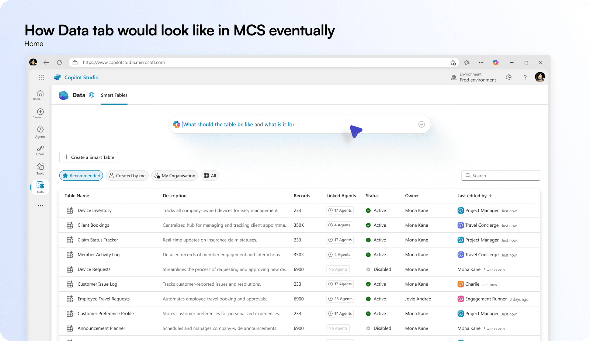Select the All tables filter
Viewport: 590px width, 341px height.
(210, 175)
